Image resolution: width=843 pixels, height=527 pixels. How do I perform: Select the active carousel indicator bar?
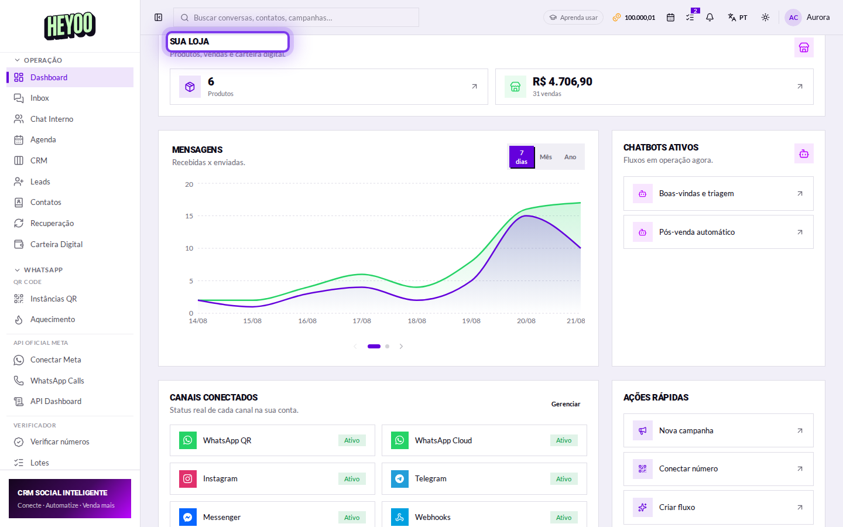(x=374, y=347)
